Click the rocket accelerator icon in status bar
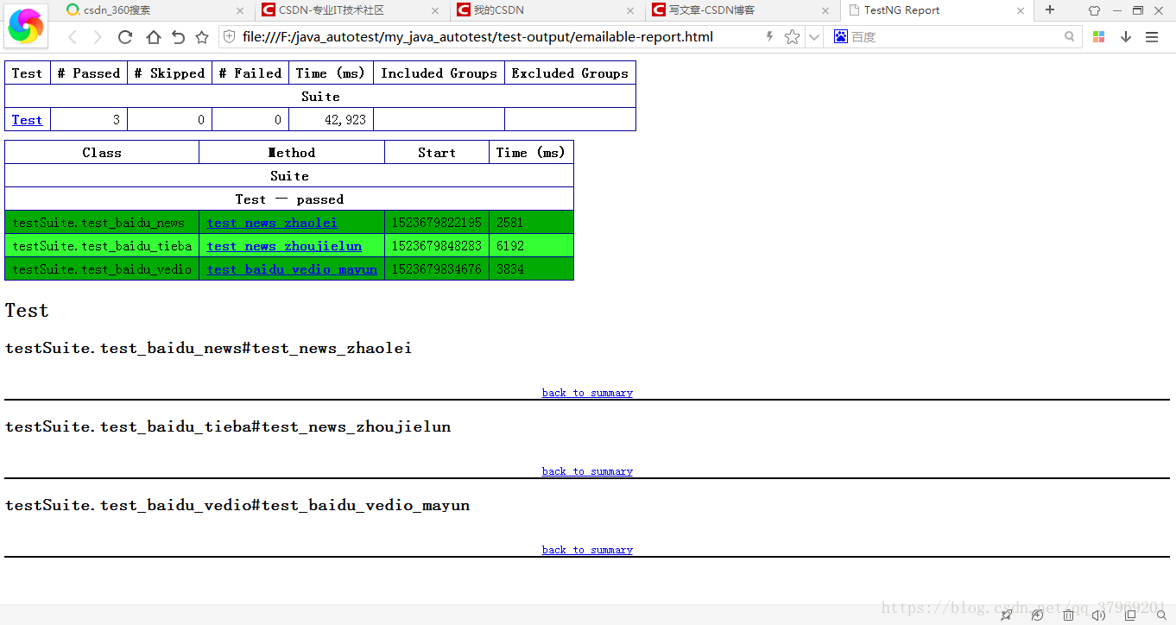 point(1006,615)
